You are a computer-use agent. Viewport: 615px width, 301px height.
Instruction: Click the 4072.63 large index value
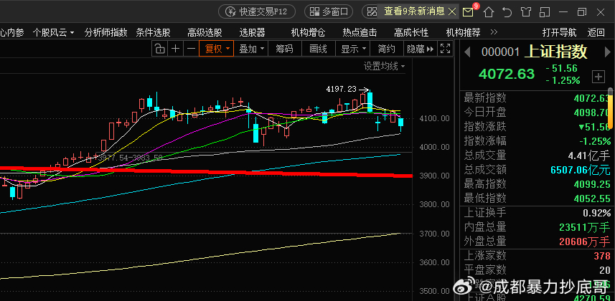(x=507, y=74)
